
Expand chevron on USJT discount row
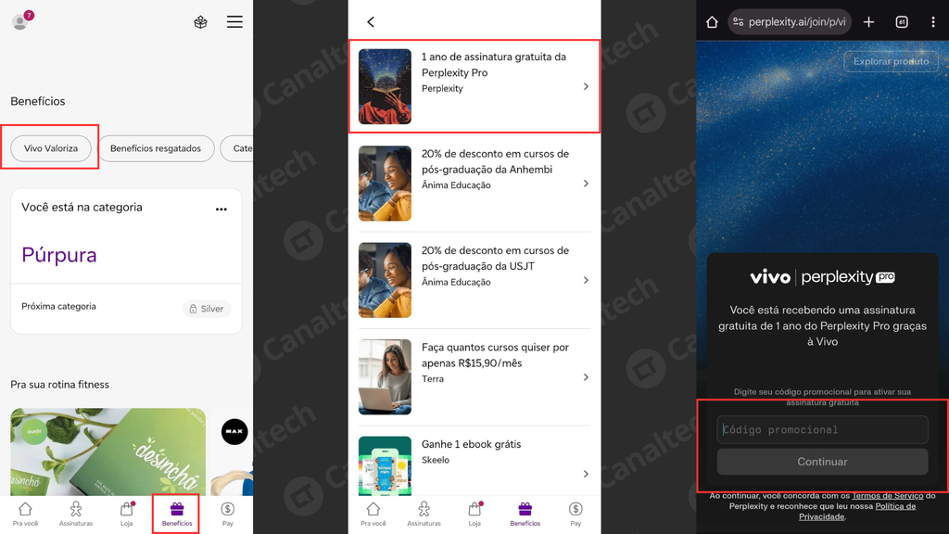pyautogui.click(x=586, y=280)
